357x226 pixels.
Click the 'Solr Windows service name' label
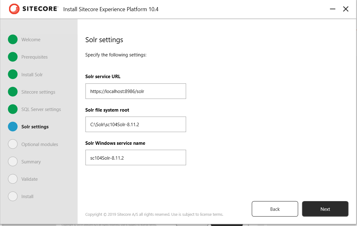point(115,143)
